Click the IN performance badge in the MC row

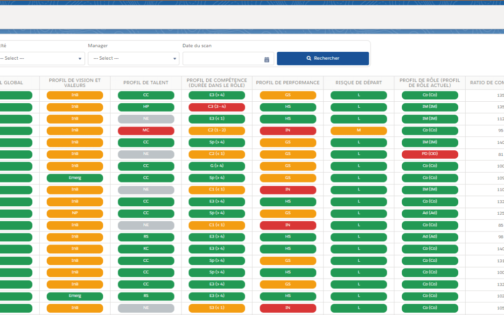pyautogui.click(x=288, y=131)
